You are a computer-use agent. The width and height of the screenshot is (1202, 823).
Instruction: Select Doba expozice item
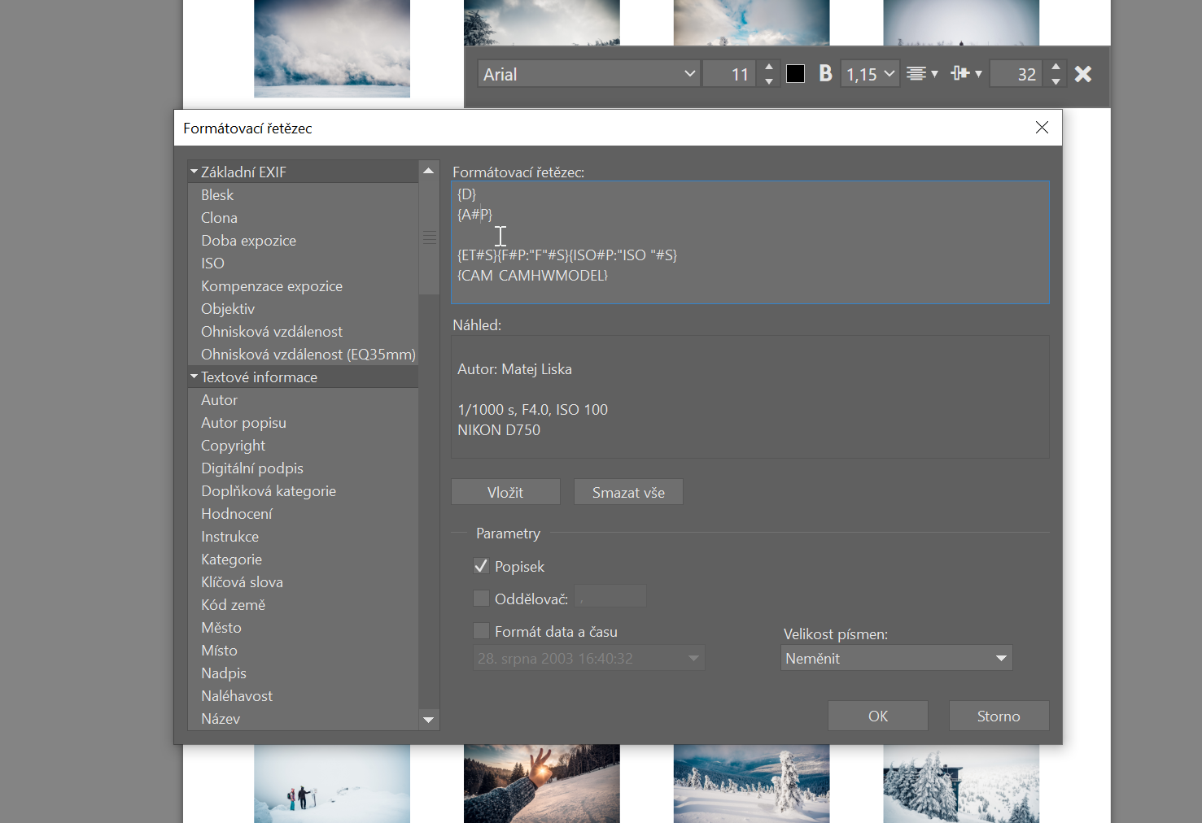(x=303, y=241)
